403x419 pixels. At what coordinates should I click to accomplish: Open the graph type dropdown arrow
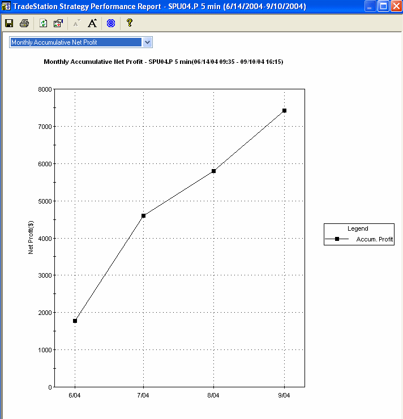tap(147, 42)
